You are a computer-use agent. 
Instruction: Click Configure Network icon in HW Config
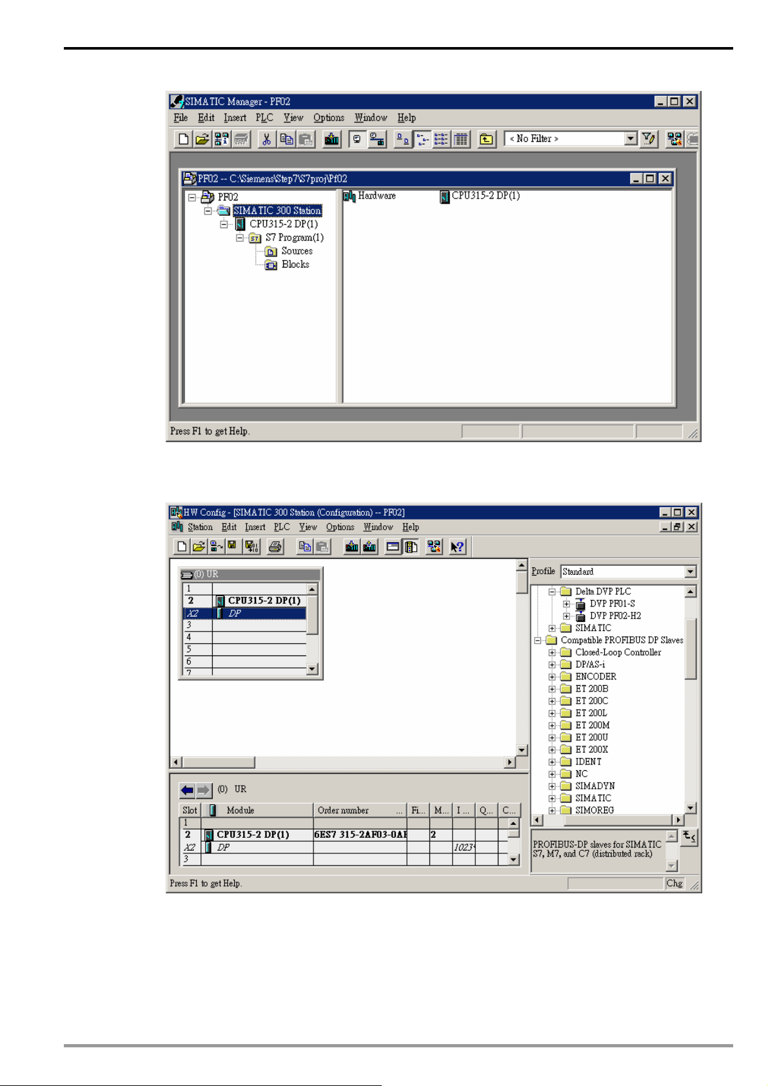[x=434, y=547]
